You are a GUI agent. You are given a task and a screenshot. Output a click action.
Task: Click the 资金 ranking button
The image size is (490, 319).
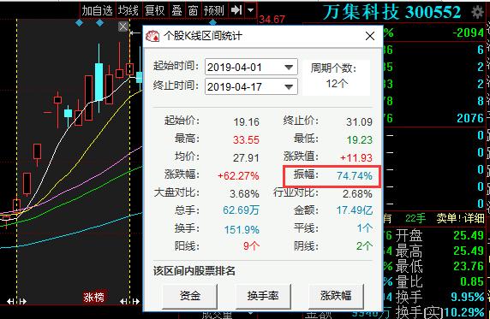coord(189,296)
